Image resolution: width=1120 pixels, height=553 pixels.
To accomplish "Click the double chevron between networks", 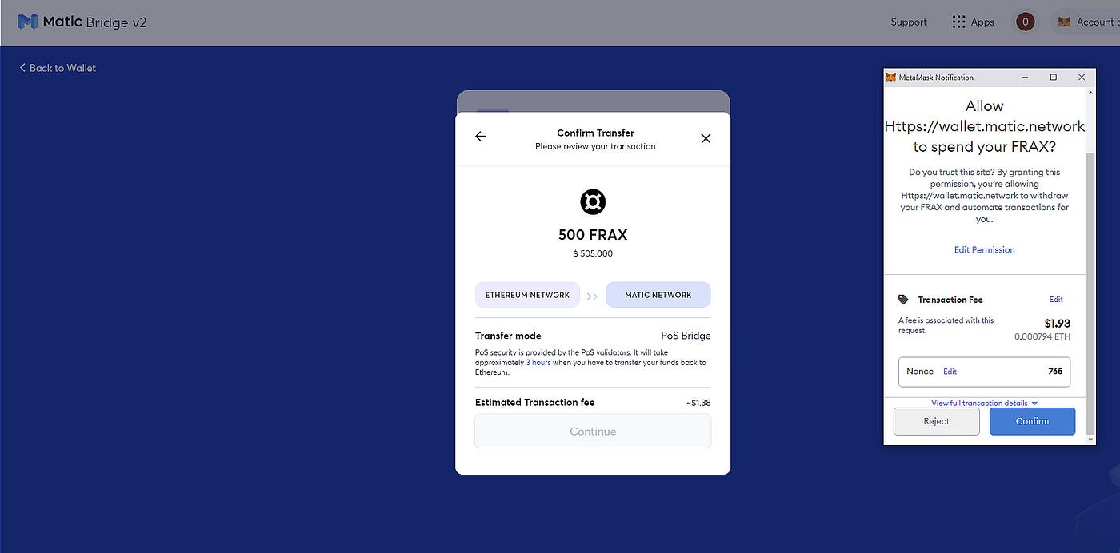I will coord(592,296).
